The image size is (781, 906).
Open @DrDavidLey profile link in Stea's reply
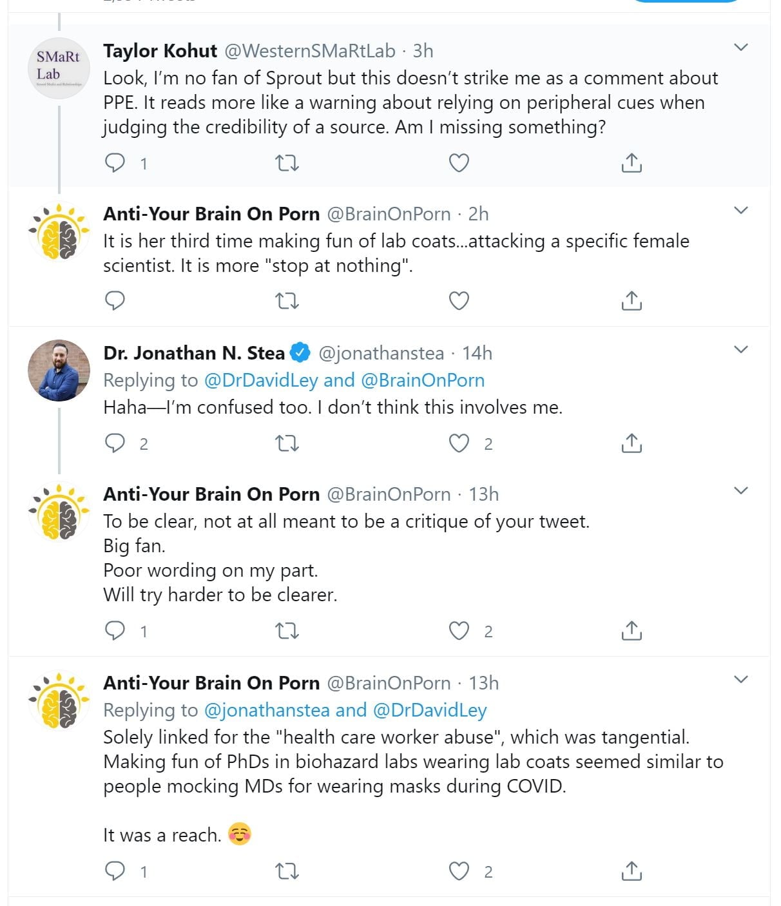[261, 380]
